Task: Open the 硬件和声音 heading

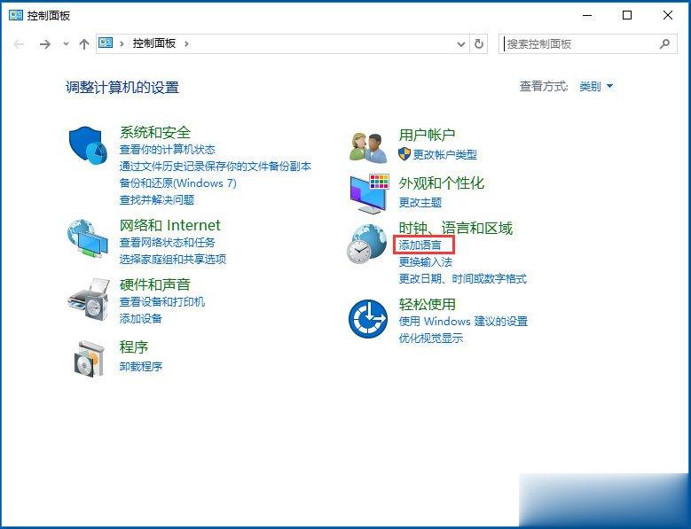Action: click(x=155, y=284)
